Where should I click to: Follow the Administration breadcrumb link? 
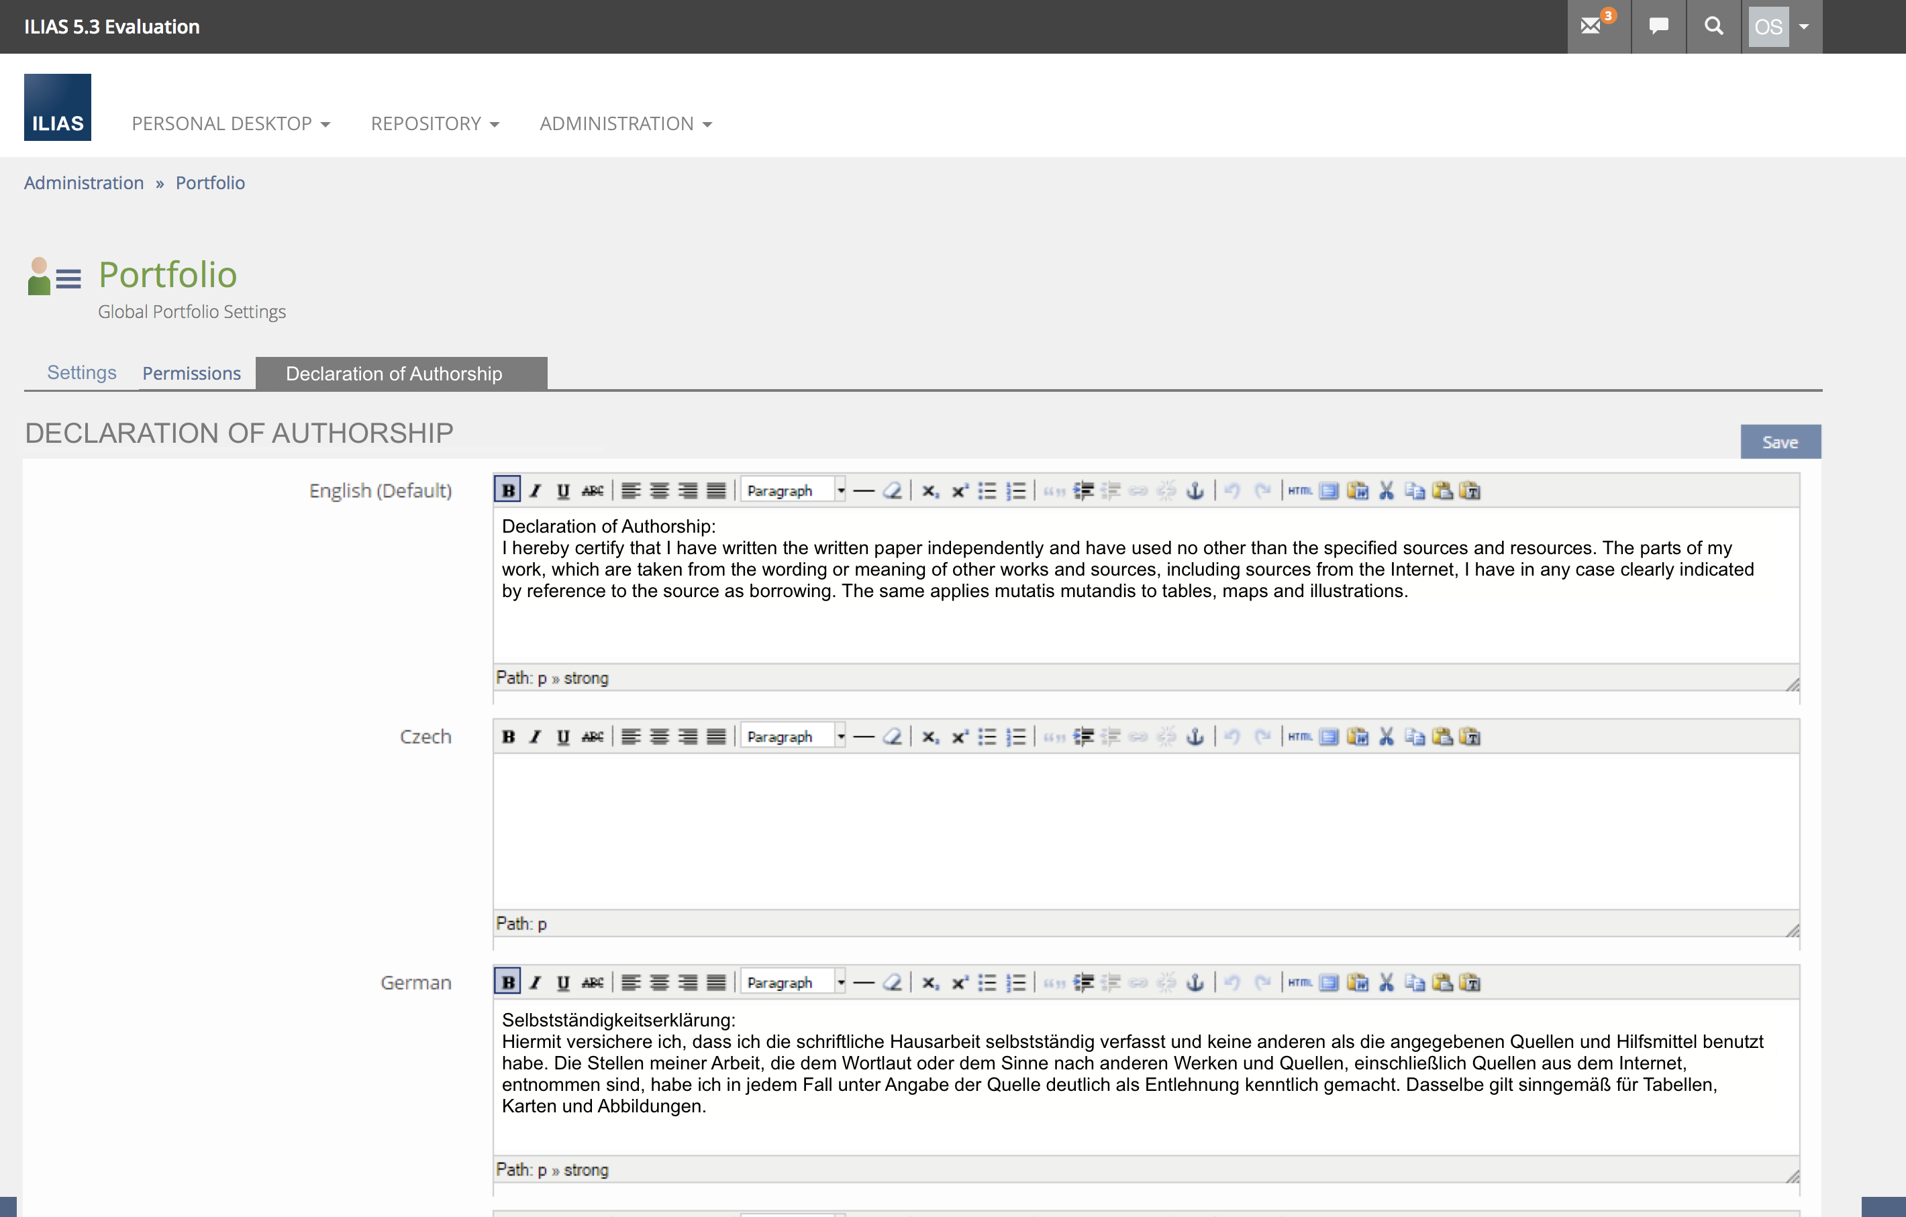84,182
